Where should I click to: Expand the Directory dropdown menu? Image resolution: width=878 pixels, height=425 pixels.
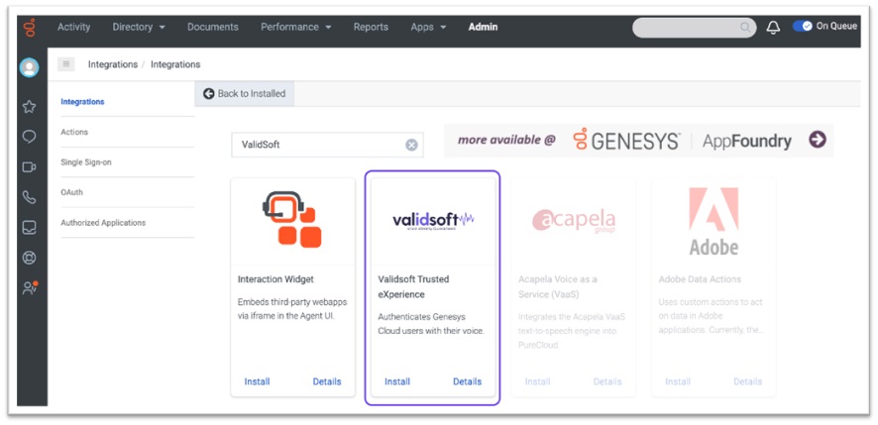pos(139,27)
